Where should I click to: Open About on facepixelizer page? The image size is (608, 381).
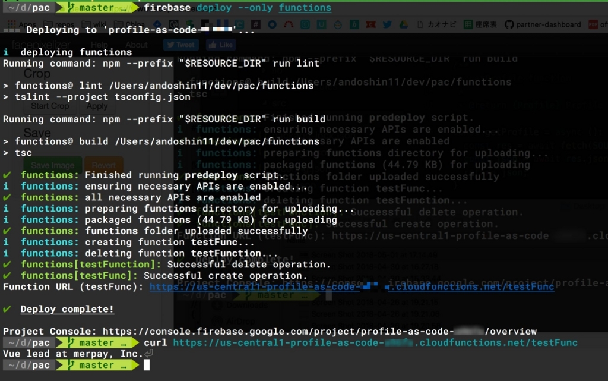(x=136, y=45)
